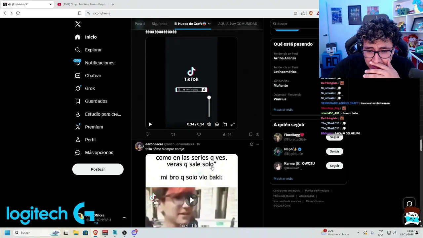Open the Windows Start menu
Image resolution: width=423 pixels, height=238 pixels.
tap(7, 233)
